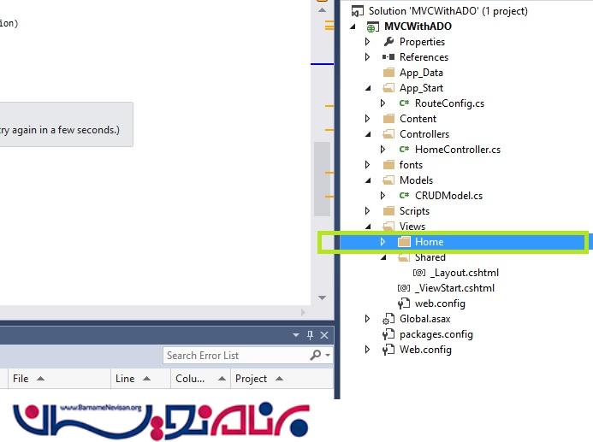Click the editor vertical scrollbar thumb
The width and height of the screenshot is (593, 442).
click(323, 179)
